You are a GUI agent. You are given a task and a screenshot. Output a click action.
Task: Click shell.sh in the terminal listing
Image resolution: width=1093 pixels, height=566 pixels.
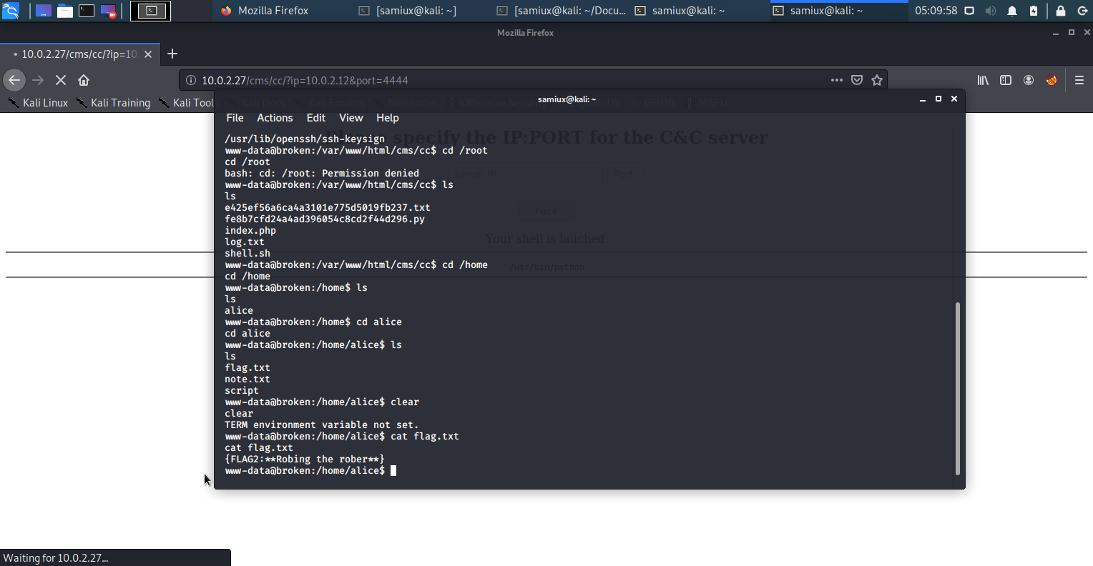coord(247,254)
